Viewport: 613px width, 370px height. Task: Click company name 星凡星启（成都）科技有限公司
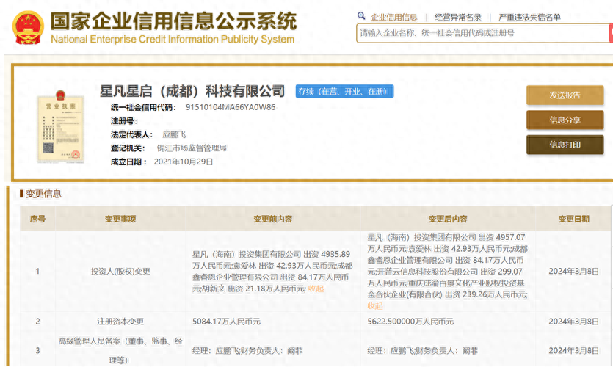[x=192, y=91]
